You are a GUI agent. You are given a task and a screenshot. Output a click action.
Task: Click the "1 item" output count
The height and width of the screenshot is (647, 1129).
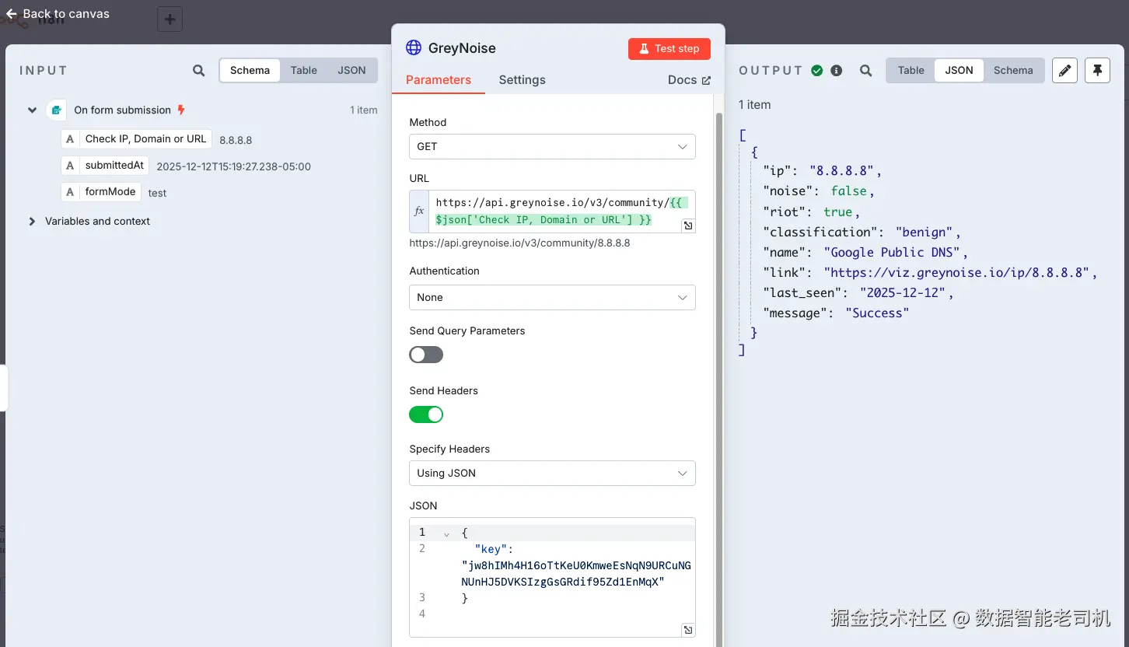(754, 105)
